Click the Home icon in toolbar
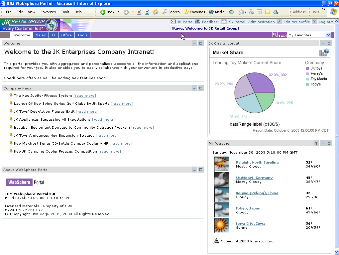The width and height of the screenshot is (339, 255). click(x=155, y=12)
